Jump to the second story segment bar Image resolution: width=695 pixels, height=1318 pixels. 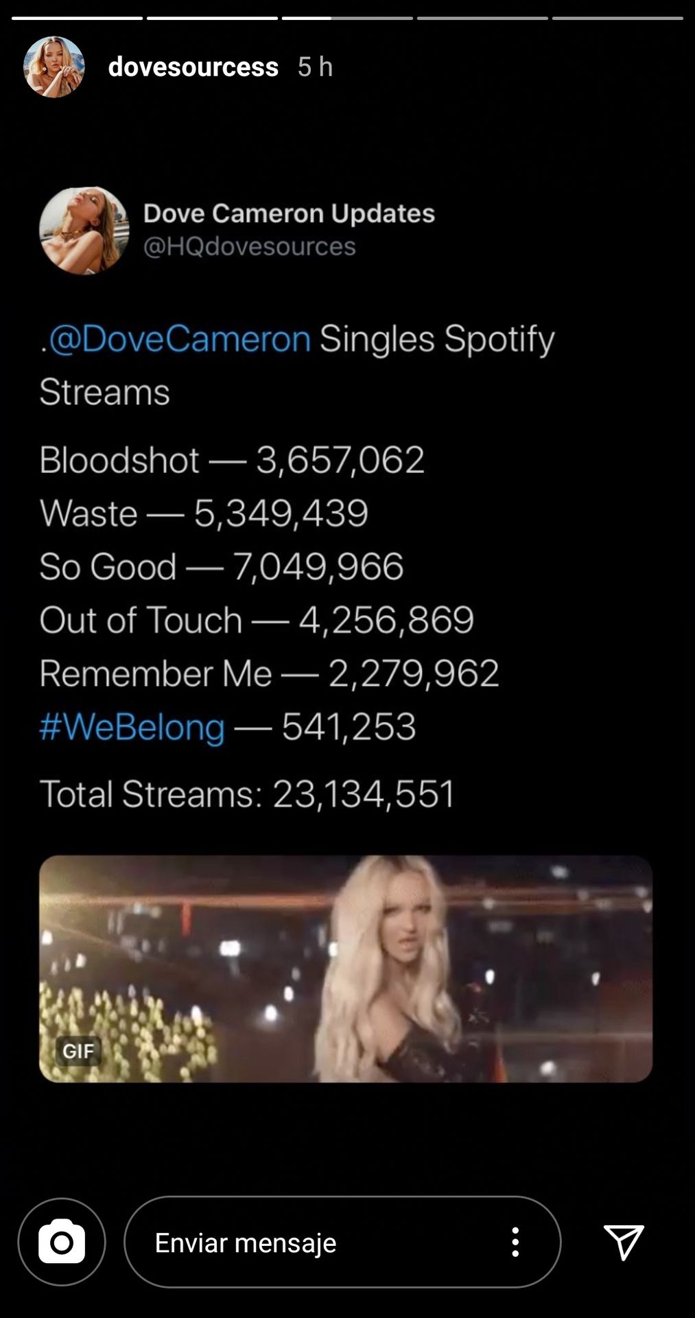click(x=212, y=18)
